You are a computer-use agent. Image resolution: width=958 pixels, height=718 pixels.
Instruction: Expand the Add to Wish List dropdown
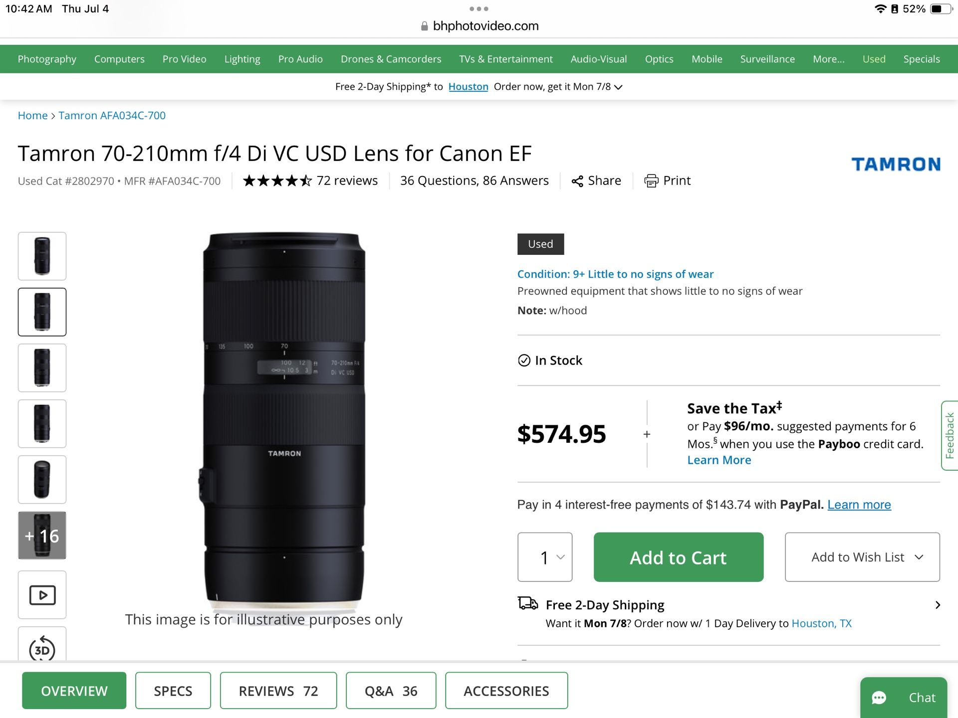pos(862,557)
